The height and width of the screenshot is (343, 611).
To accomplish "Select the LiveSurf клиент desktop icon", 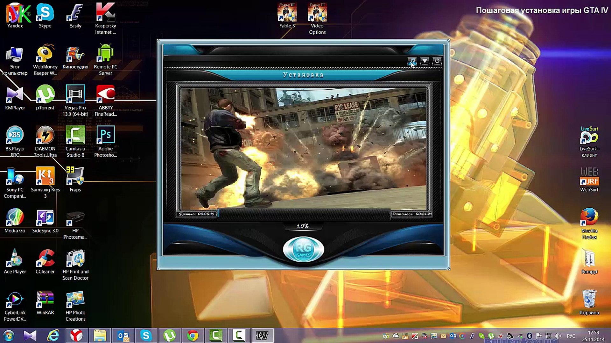I will pyautogui.click(x=589, y=142).
